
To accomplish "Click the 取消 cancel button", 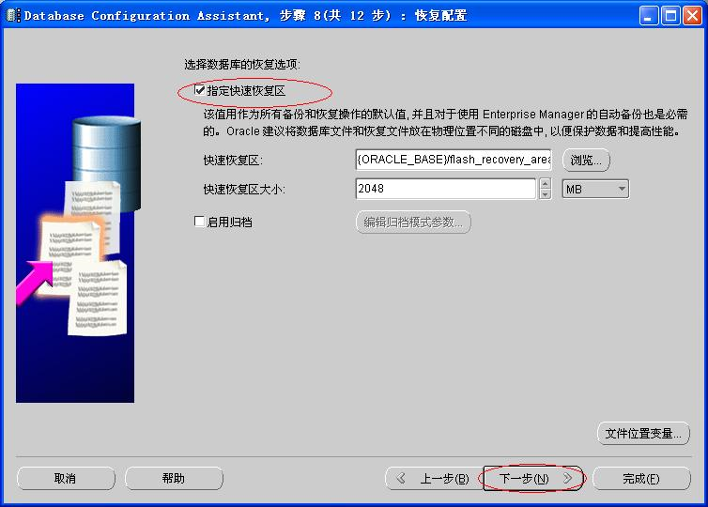I will click(66, 478).
